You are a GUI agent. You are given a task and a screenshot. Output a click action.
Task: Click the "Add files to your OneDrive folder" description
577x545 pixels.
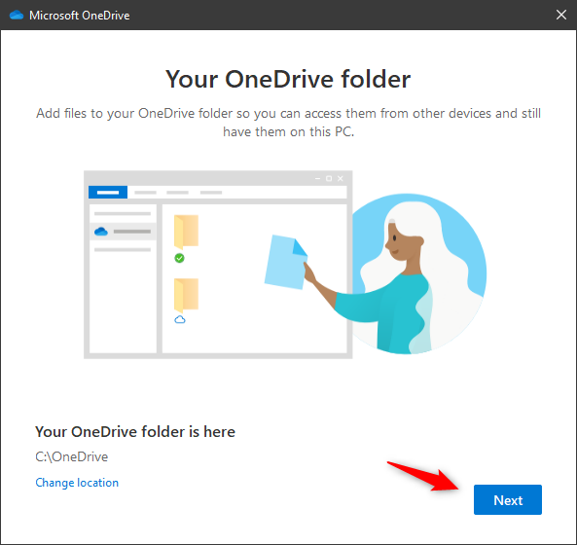288,123
